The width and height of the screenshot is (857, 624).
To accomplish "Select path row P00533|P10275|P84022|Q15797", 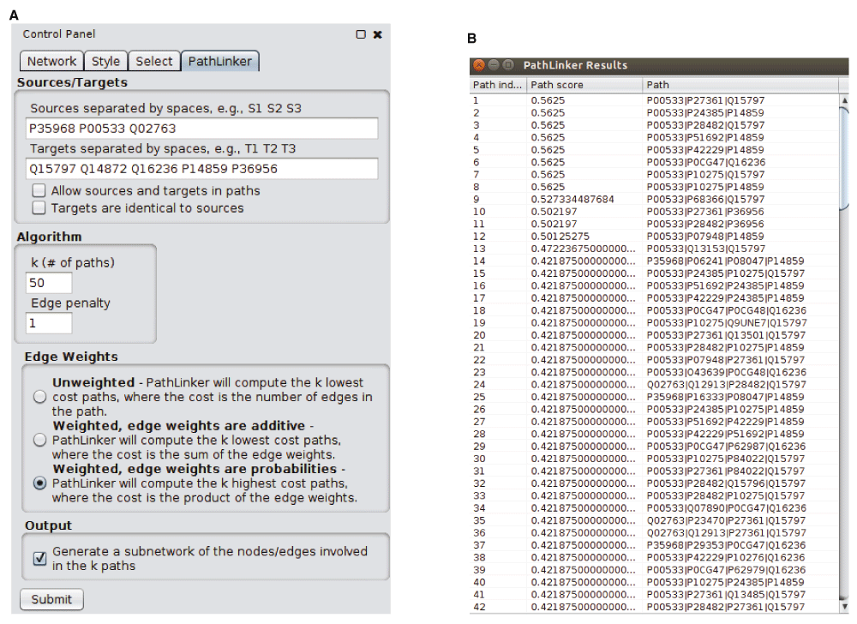I will pyautogui.click(x=654, y=459).
